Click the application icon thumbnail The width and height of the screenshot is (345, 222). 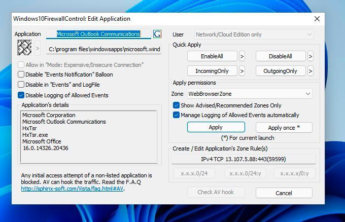click(x=25, y=48)
